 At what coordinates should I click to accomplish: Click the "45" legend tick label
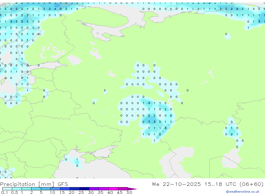pyautogui.click(x=120, y=192)
